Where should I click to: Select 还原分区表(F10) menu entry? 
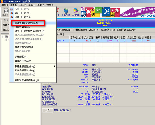23,17
